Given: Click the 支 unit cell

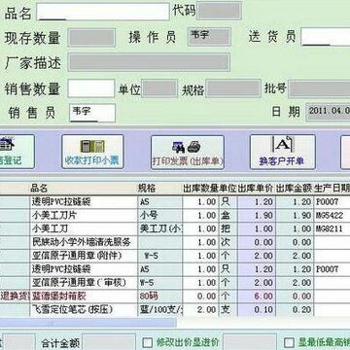Looking at the screenshot, I should [228, 310].
